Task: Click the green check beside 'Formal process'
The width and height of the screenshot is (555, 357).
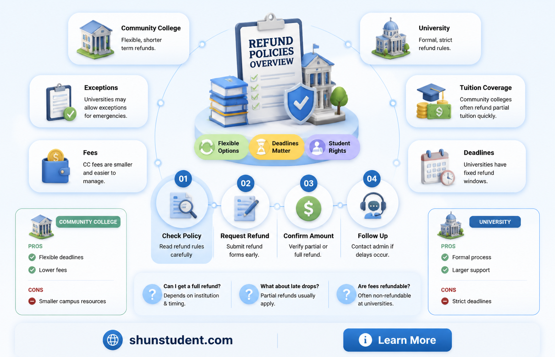Action: (x=445, y=257)
